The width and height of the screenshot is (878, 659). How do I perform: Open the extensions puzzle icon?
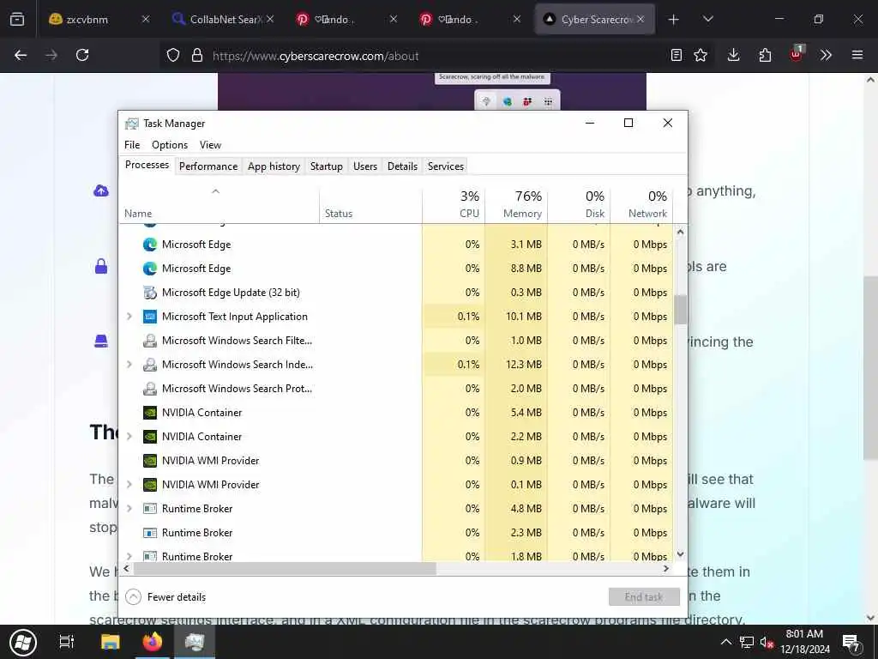765,55
